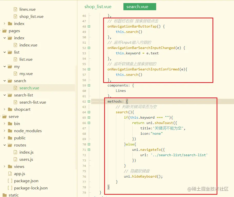Expand the shopcart folder
234x197 pixels.
(x=4, y=109)
